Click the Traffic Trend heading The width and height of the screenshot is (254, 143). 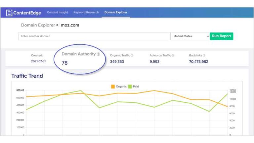pyautogui.click(x=27, y=76)
